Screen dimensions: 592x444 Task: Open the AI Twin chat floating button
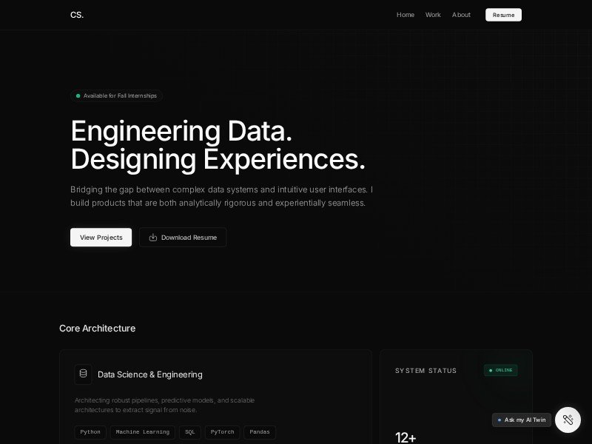[x=568, y=420]
